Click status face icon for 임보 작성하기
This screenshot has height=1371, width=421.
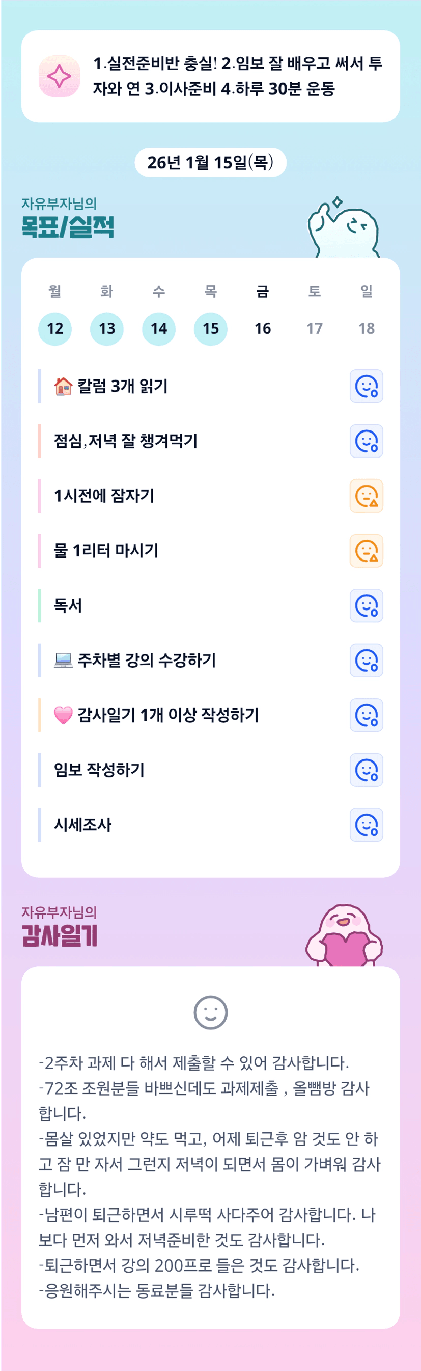point(367,770)
